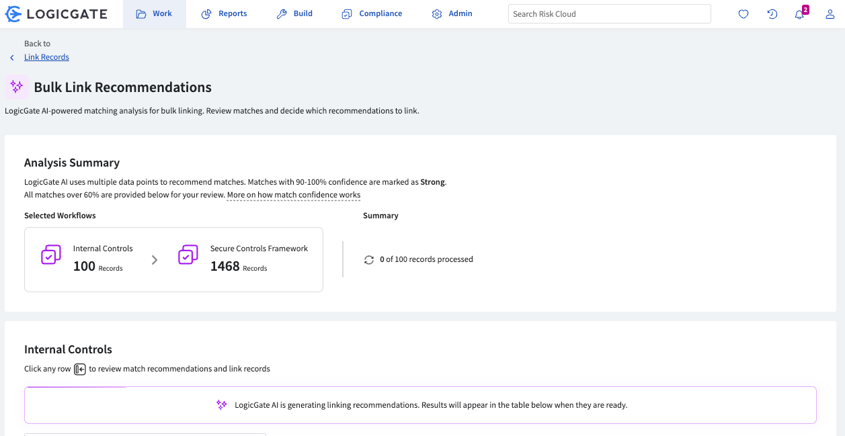The image size is (845, 436).
Task: Focus the Search Risk Cloud field
Action: pyautogui.click(x=609, y=13)
